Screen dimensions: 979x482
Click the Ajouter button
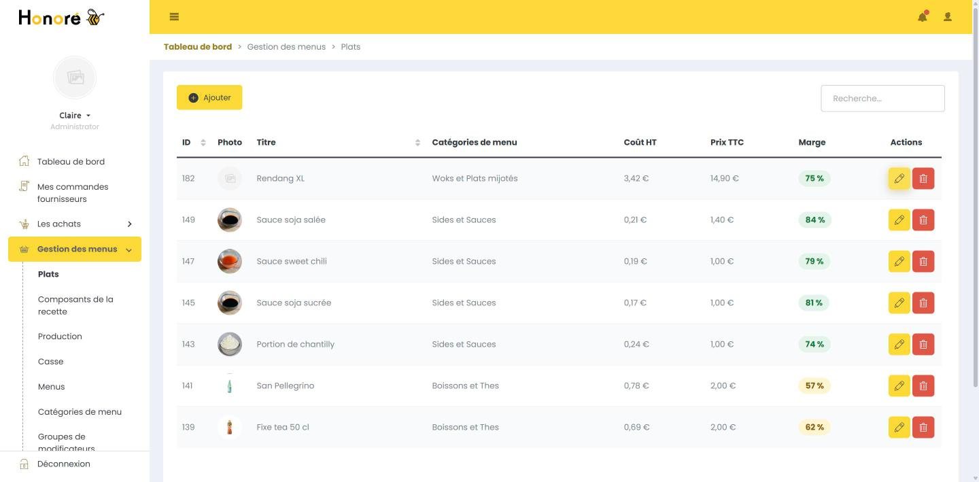pyautogui.click(x=209, y=97)
